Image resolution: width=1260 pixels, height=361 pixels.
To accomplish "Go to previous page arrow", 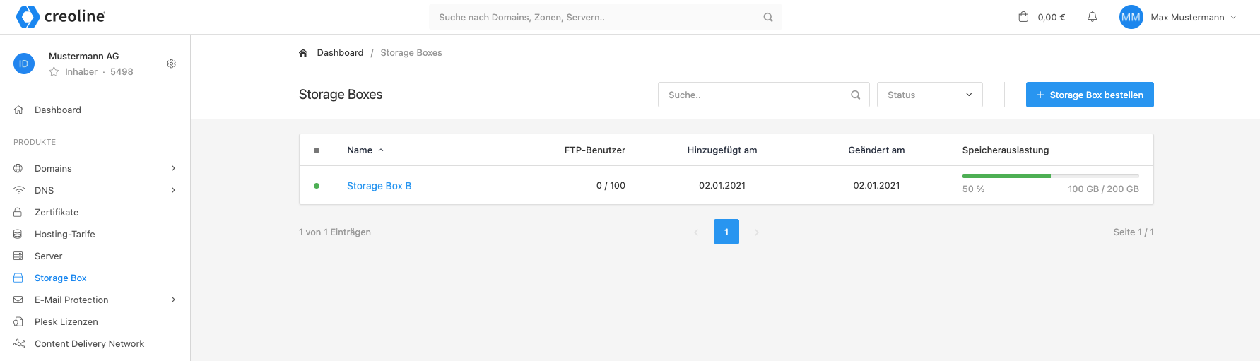I will pyautogui.click(x=696, y=232).
